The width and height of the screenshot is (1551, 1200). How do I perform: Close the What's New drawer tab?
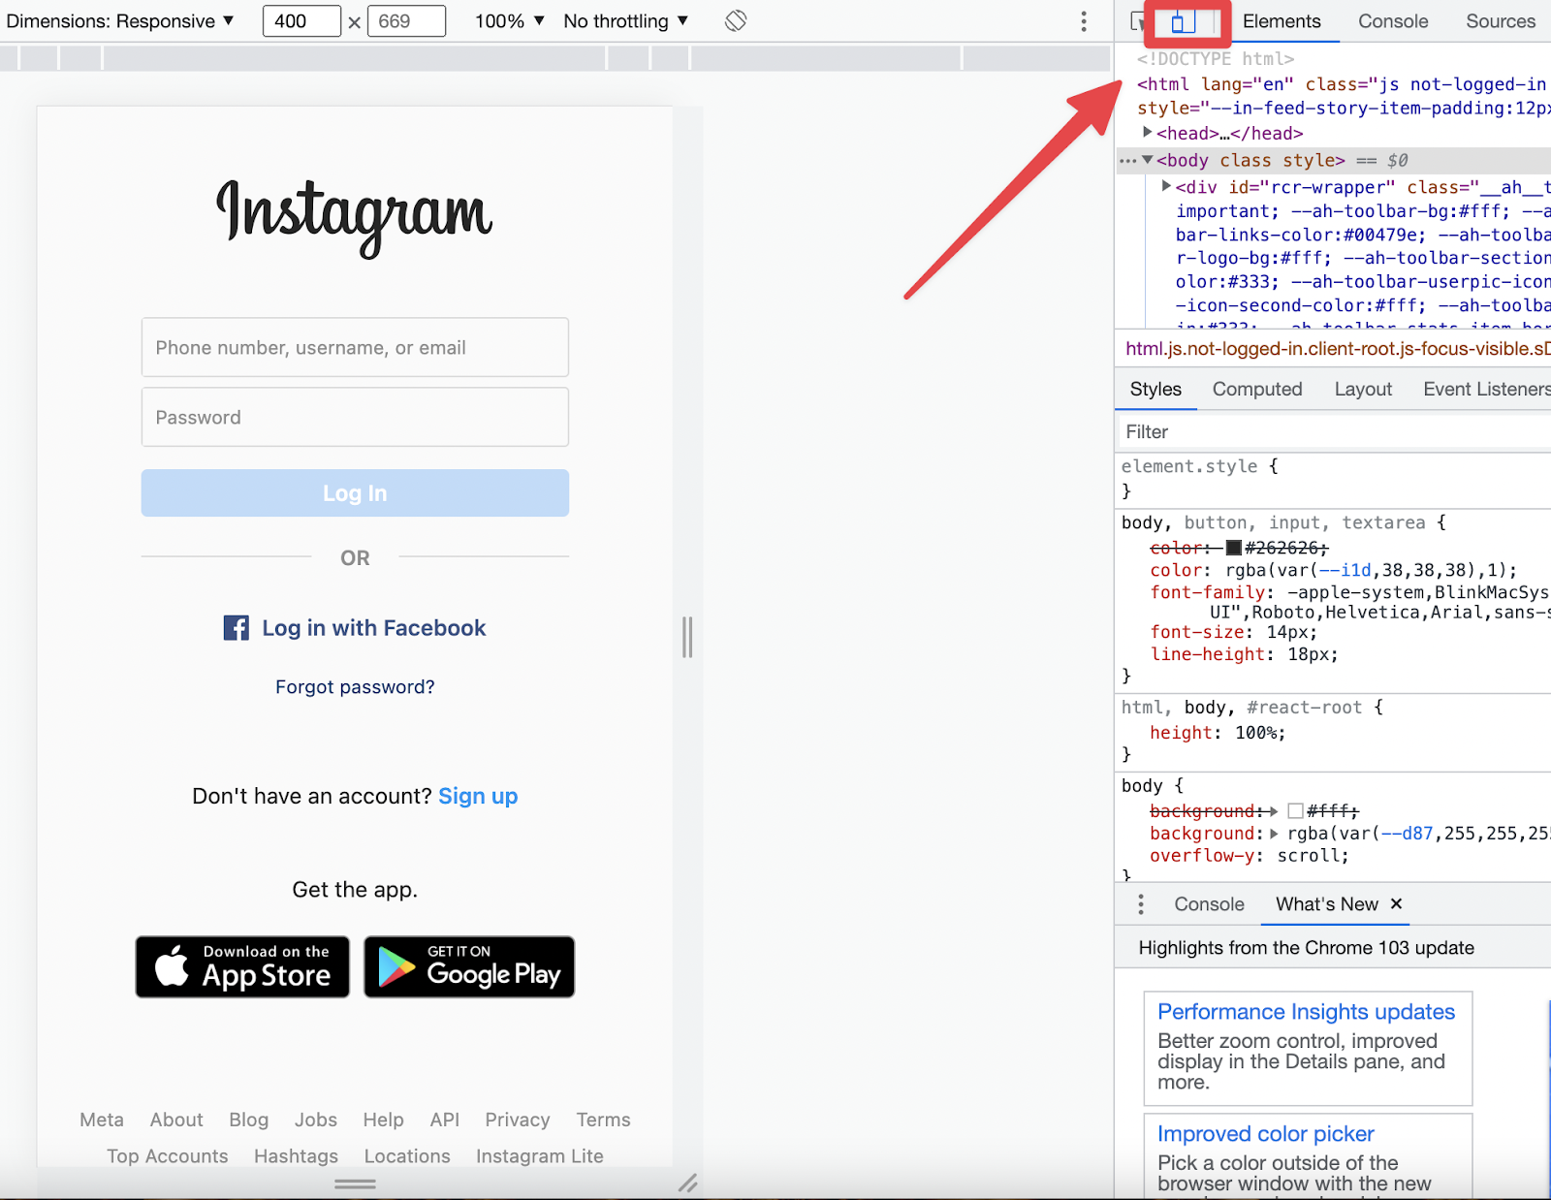point(1397,903)
